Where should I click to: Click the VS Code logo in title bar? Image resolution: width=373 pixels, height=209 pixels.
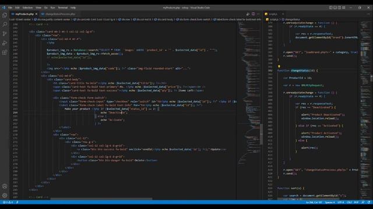pos(3,8)
